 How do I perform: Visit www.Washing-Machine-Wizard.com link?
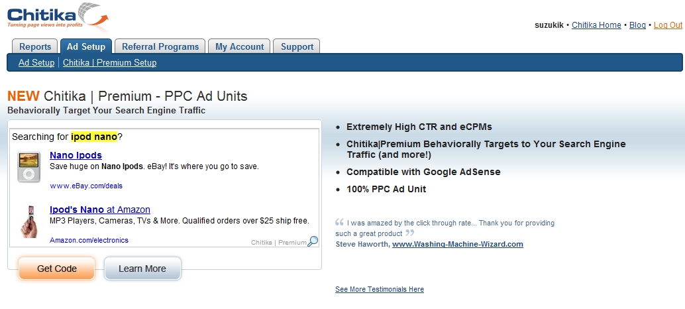(x=457, y=244)
